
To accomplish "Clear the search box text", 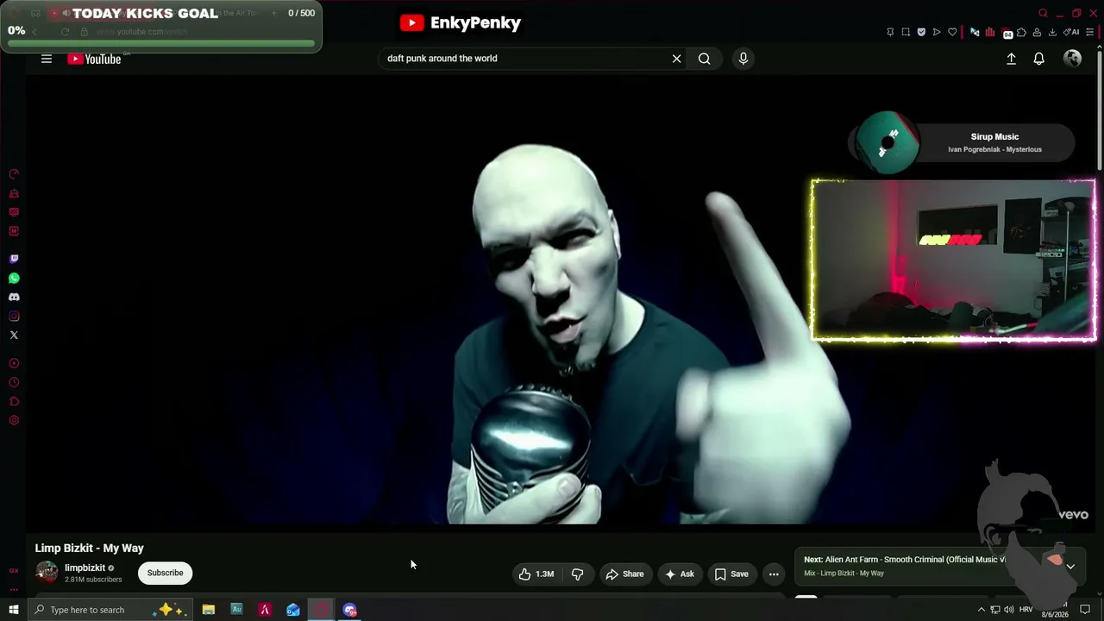I will click(677, 59).
